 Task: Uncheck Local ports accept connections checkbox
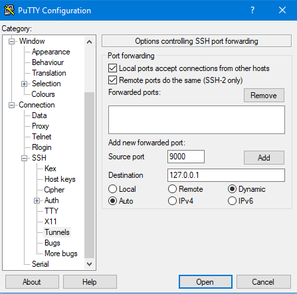click(x=112, y=68)
